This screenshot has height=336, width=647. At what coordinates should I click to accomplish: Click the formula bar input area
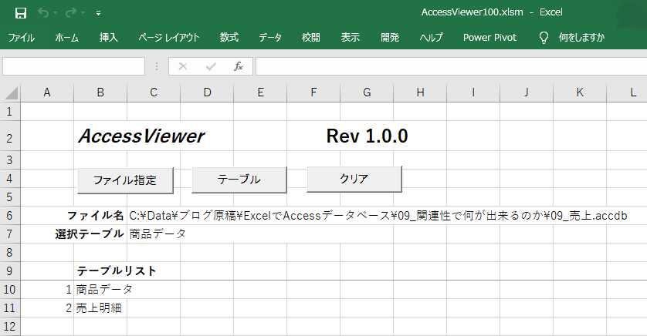coord(451,66)
